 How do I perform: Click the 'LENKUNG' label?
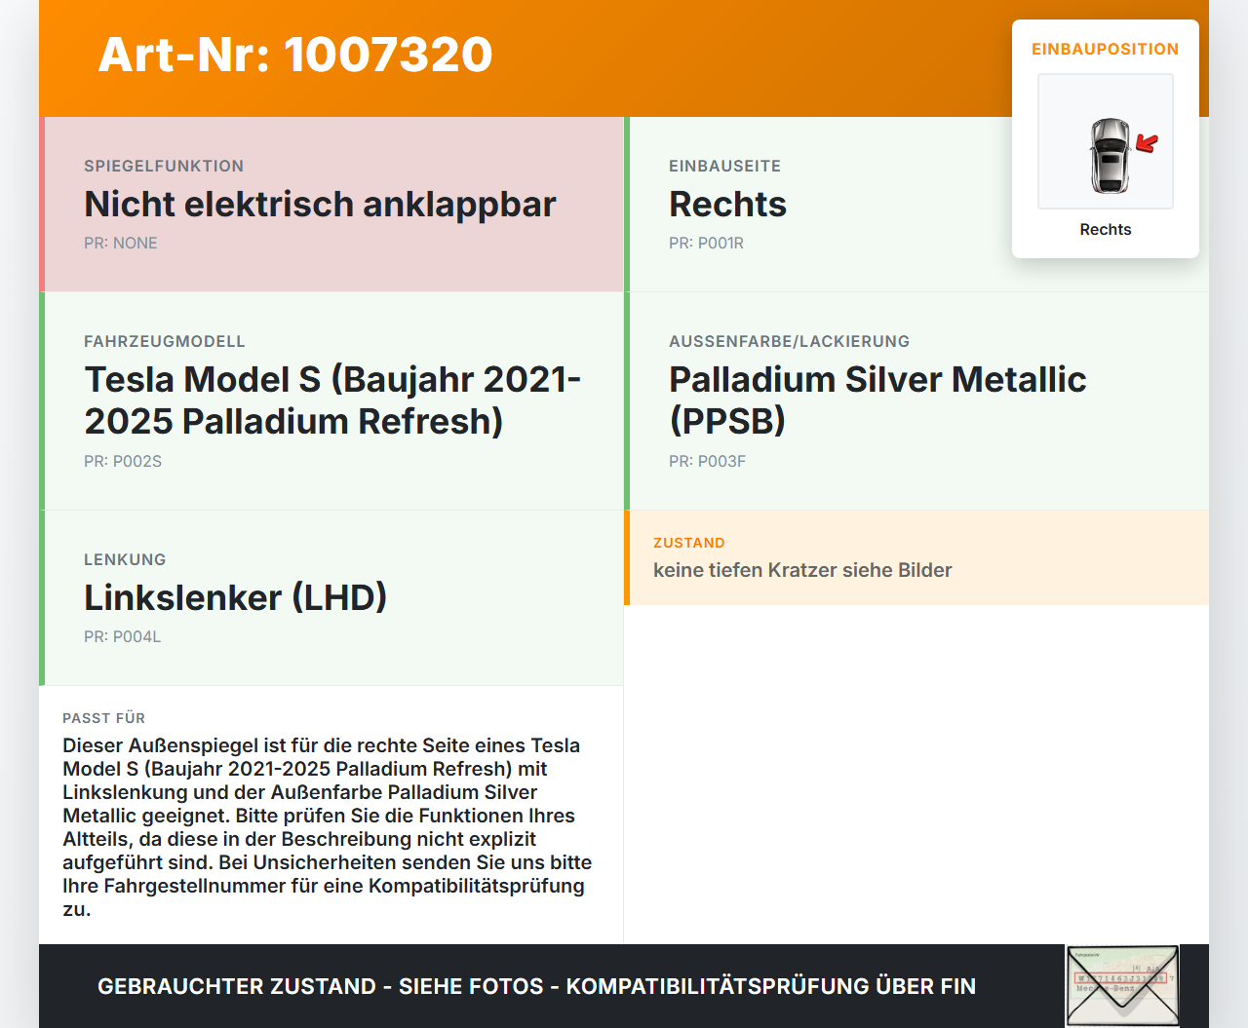coord(125,560)
